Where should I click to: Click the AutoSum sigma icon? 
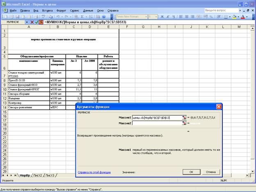point(82,17)
